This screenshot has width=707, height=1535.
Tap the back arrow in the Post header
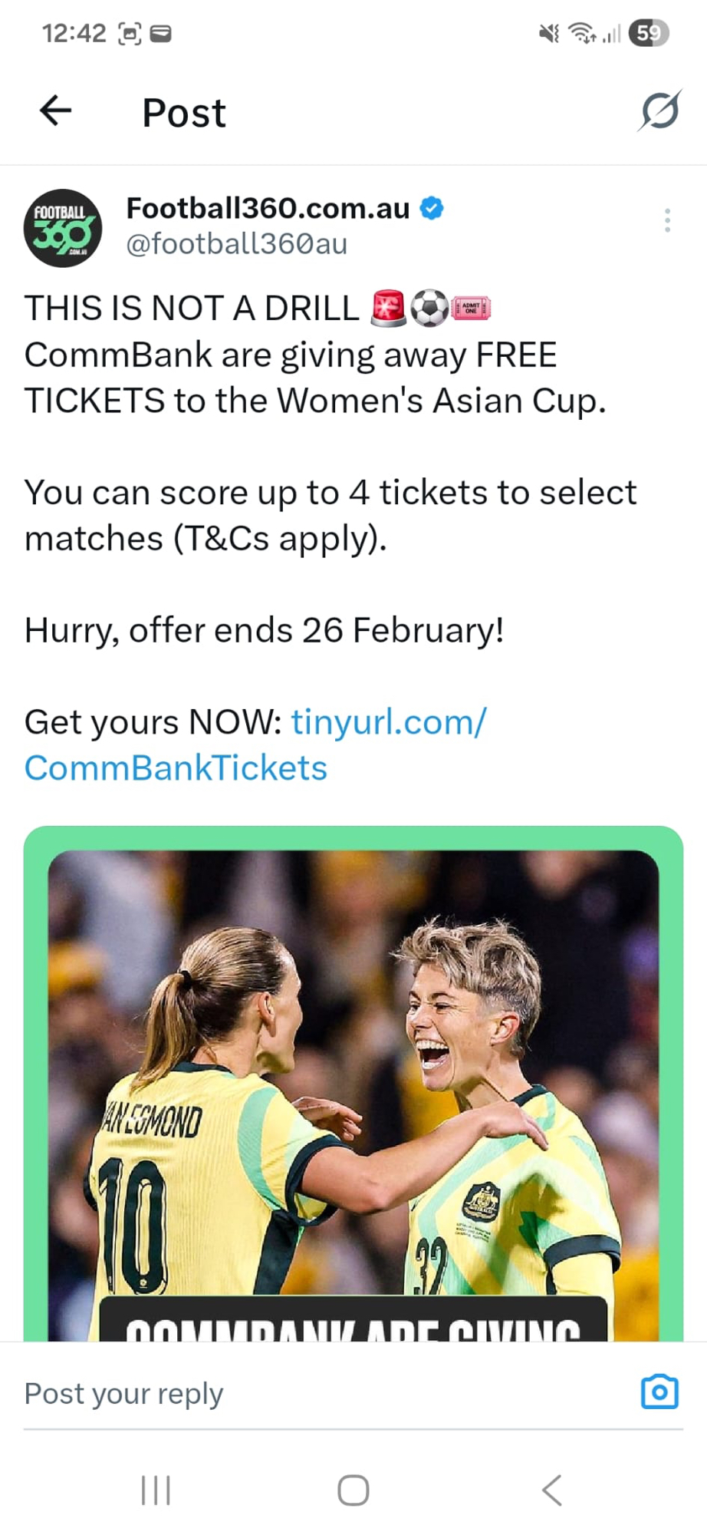coord(55,111)
